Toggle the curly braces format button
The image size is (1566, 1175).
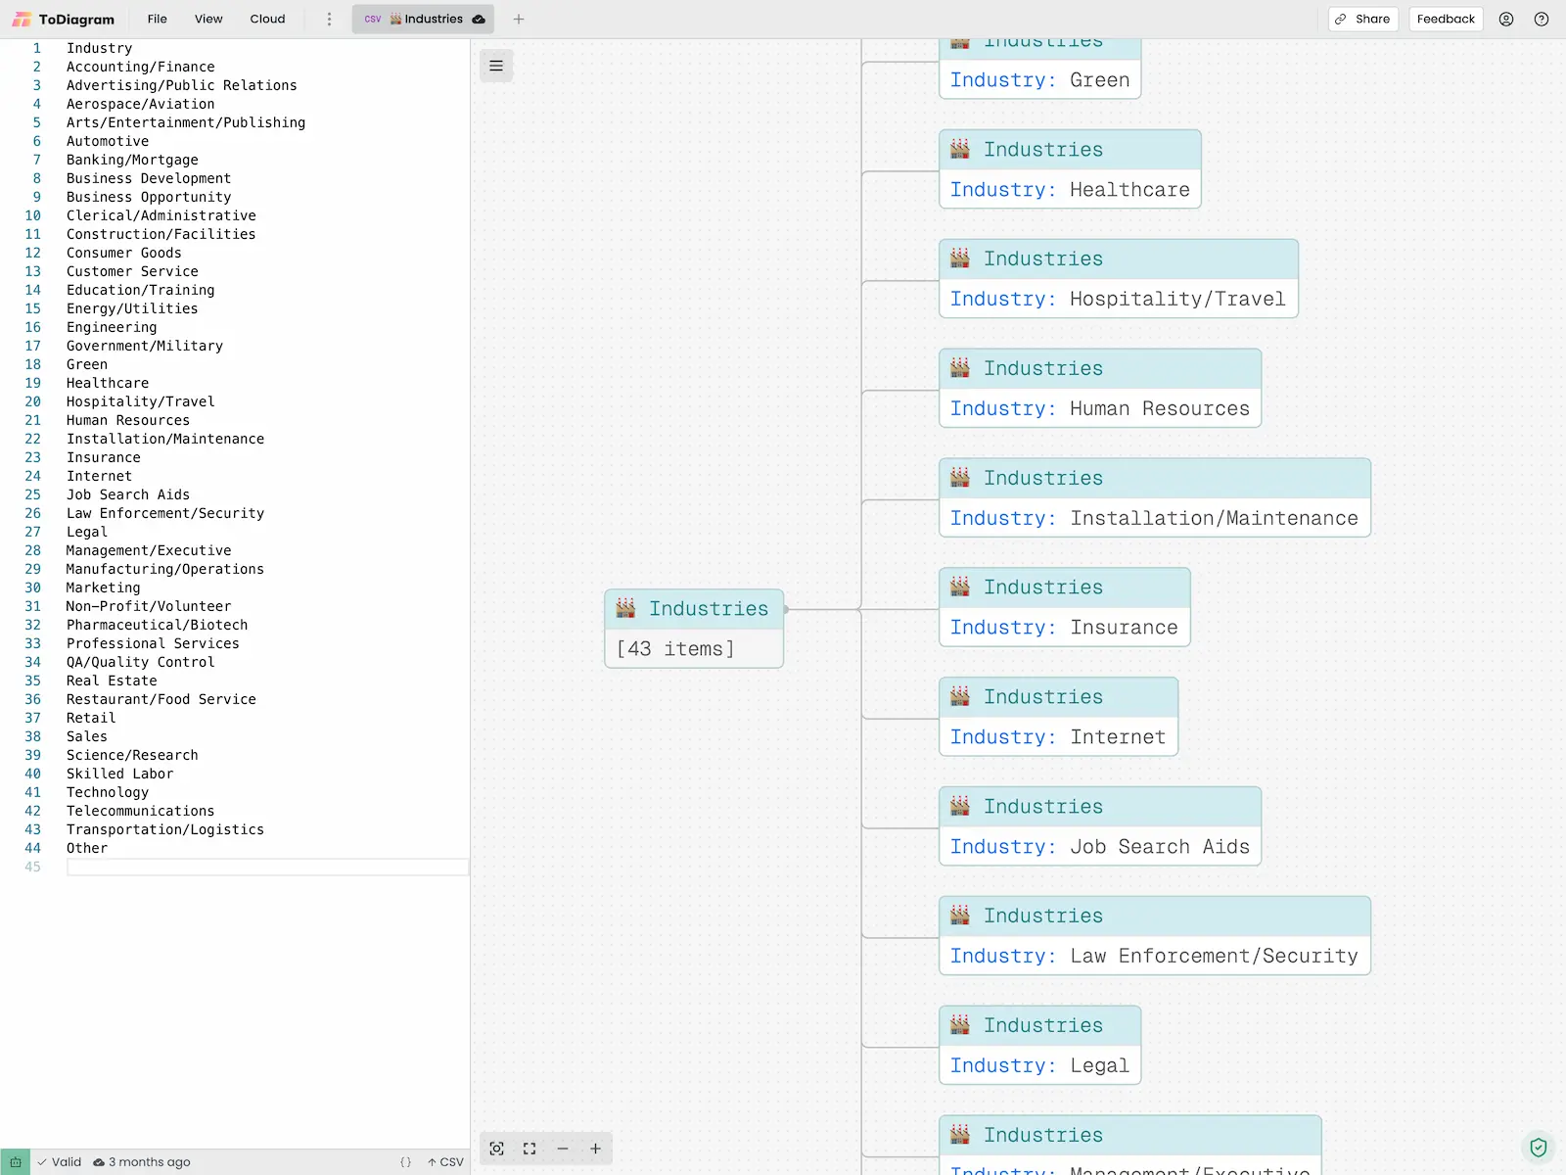coord(405,1162)
